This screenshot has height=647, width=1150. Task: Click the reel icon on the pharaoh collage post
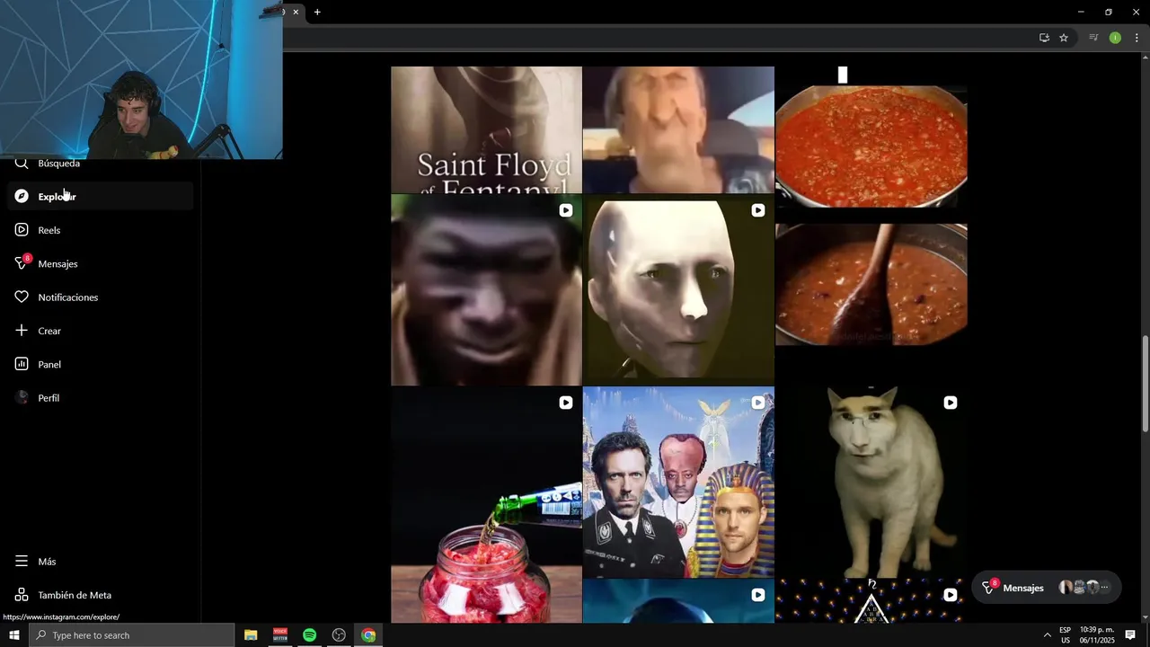(x=758, y=403)
